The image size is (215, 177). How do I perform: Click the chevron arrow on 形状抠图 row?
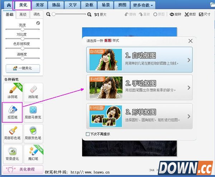189,116
